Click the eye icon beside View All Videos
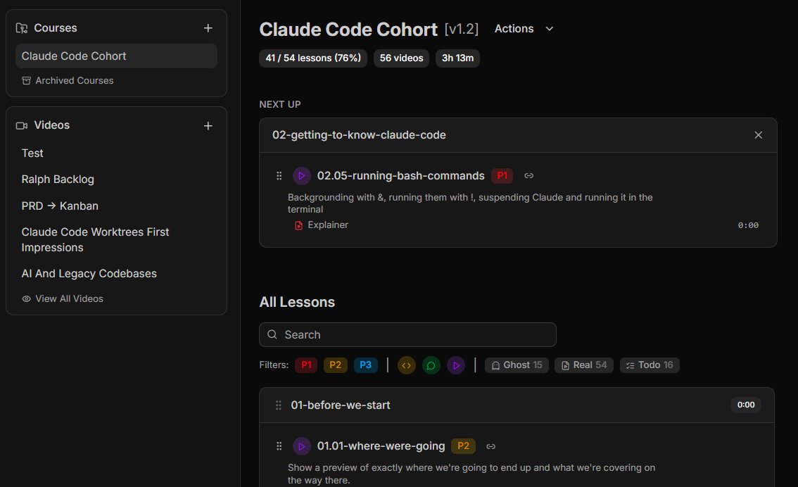This screenshot has height=487, width=798. point(27,298)
